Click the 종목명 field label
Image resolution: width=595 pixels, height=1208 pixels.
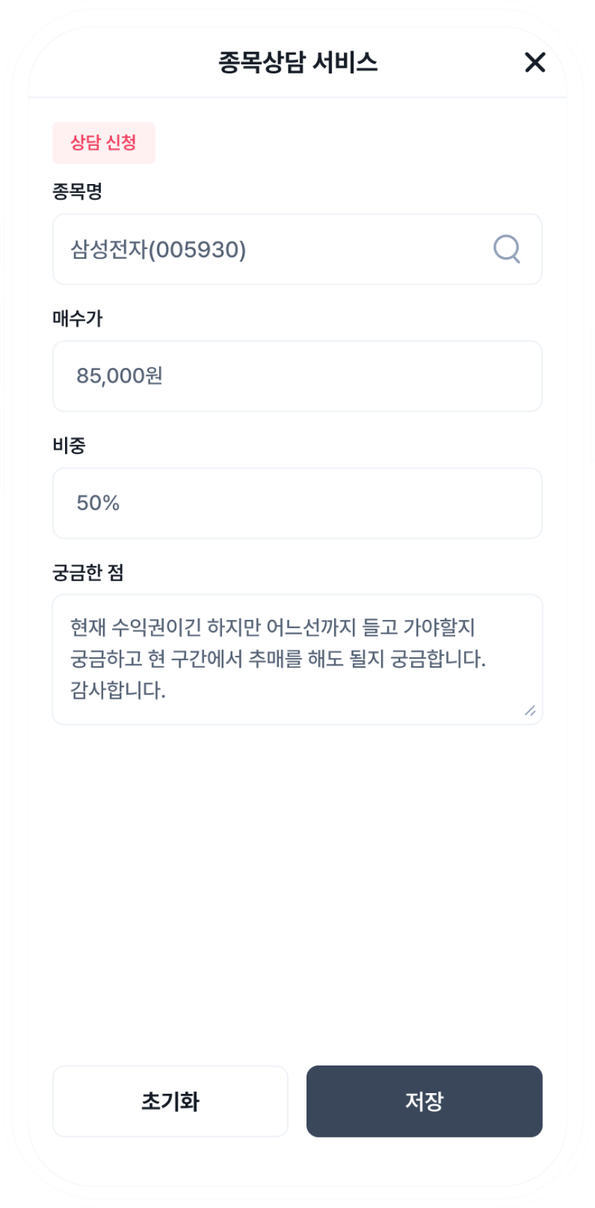click(77, 192)
